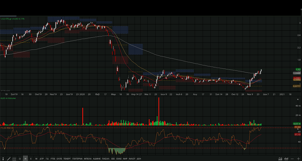Zoom out with the minus icon
The width and height of the screenshot is (302, 161).
click(293, 159)
